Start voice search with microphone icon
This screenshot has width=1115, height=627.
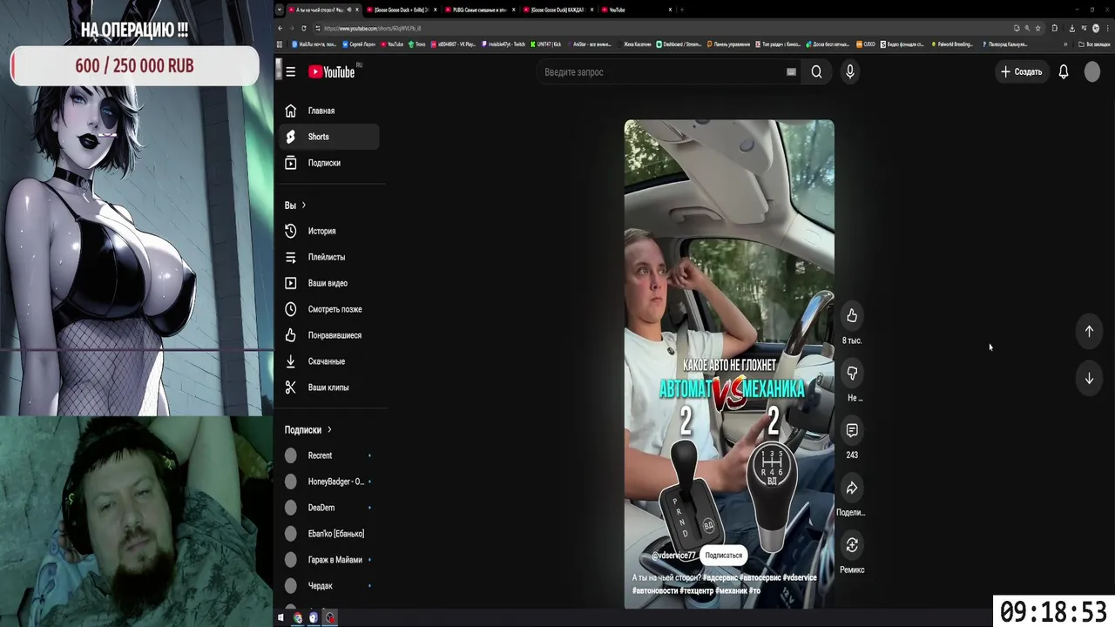tap(850, 72)
